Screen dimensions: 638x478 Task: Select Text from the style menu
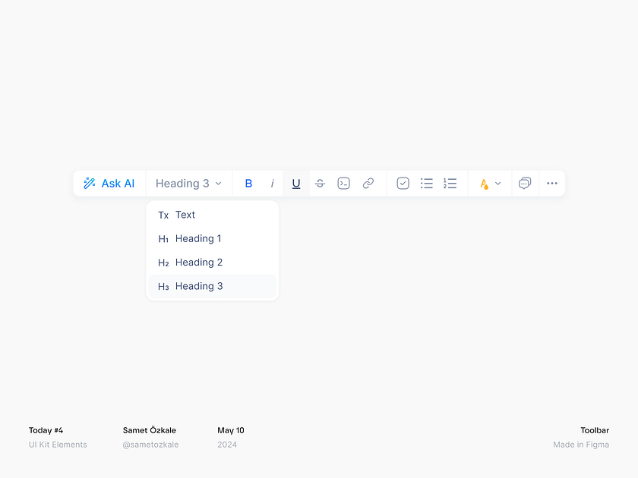click(x=185, y=215)
